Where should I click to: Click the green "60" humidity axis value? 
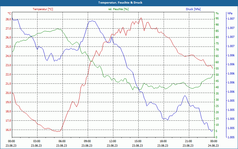217,62
